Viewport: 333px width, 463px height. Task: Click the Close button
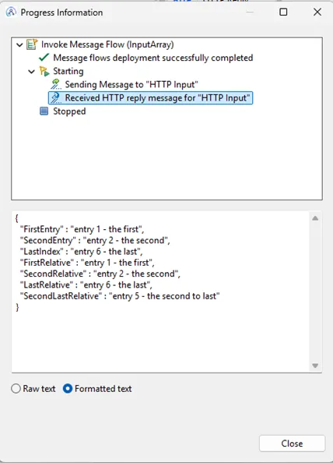tap(292, 444)
